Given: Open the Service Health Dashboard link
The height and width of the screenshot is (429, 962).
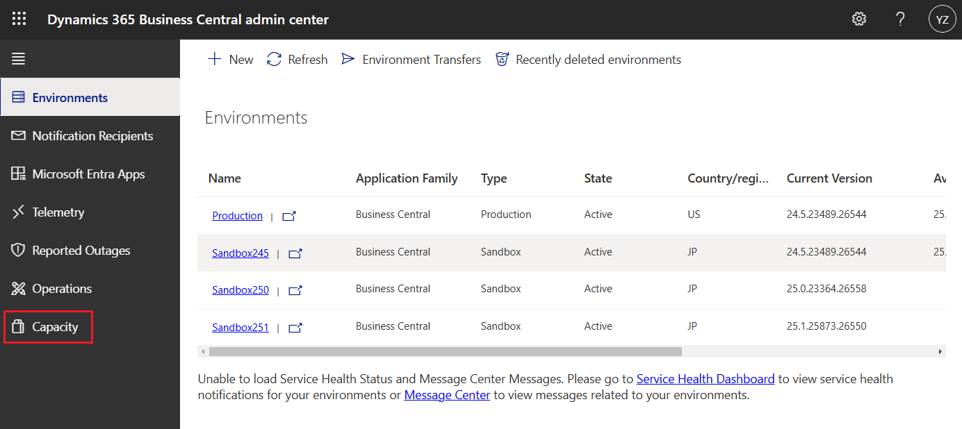Looking at the screenshot, I should click(x=705, y=378).
